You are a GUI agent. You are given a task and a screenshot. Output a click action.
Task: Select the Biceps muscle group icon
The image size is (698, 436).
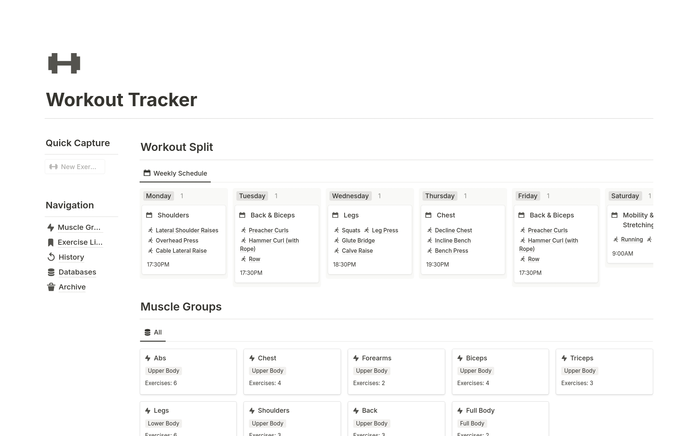coord(460,358)
